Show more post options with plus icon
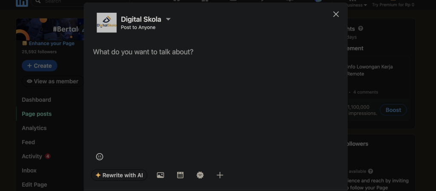The width and height of the screenshot is (436, 191). click(220, 175)
